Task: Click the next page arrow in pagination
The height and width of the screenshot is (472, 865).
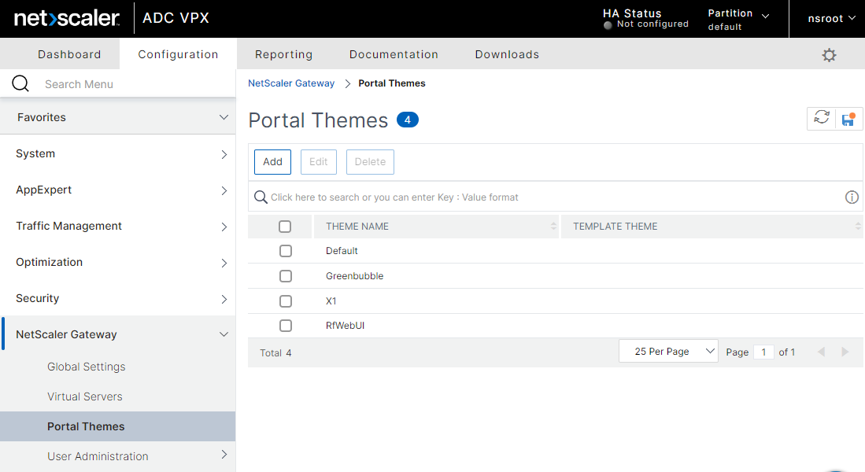Action: point(845,352)
